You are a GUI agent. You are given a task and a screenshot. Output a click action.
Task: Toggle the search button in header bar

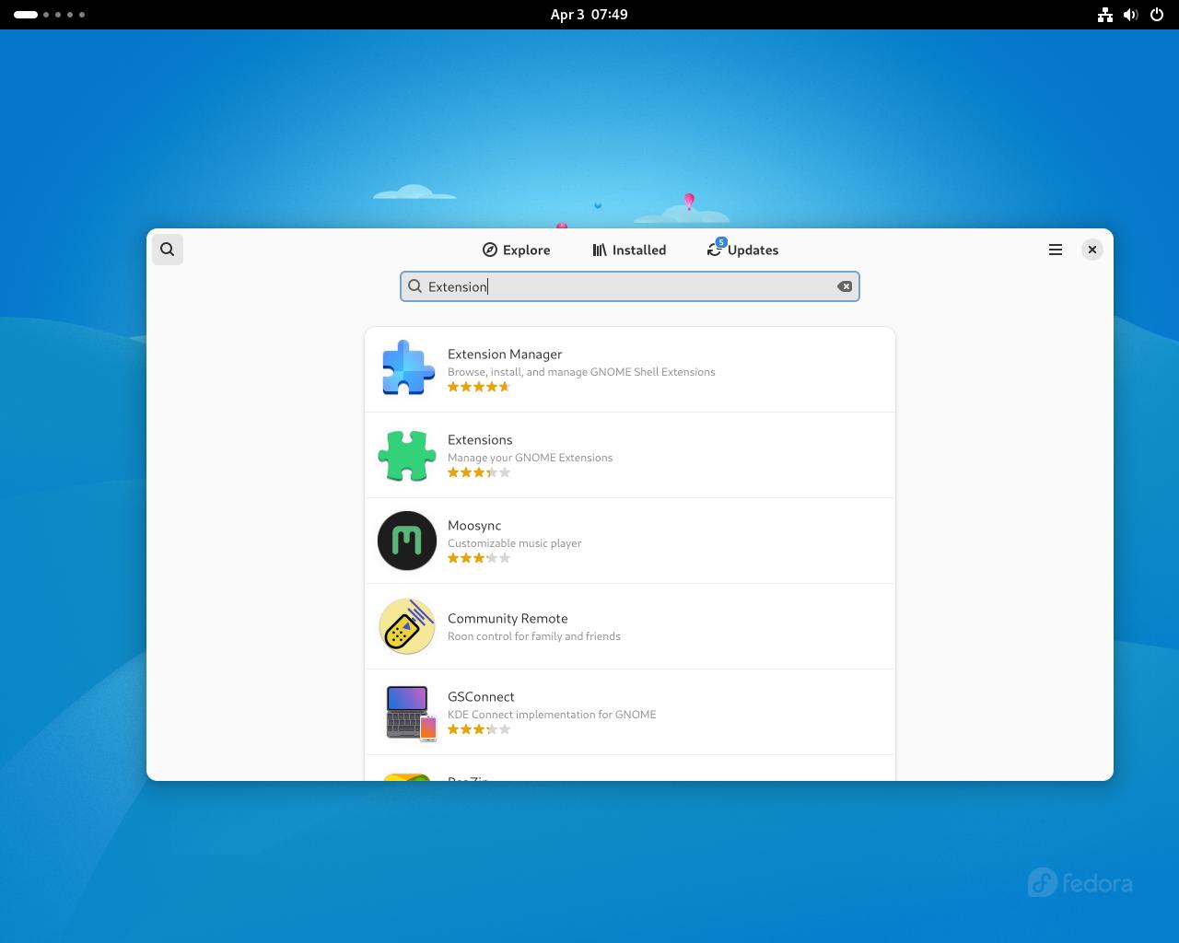point(168,250)
